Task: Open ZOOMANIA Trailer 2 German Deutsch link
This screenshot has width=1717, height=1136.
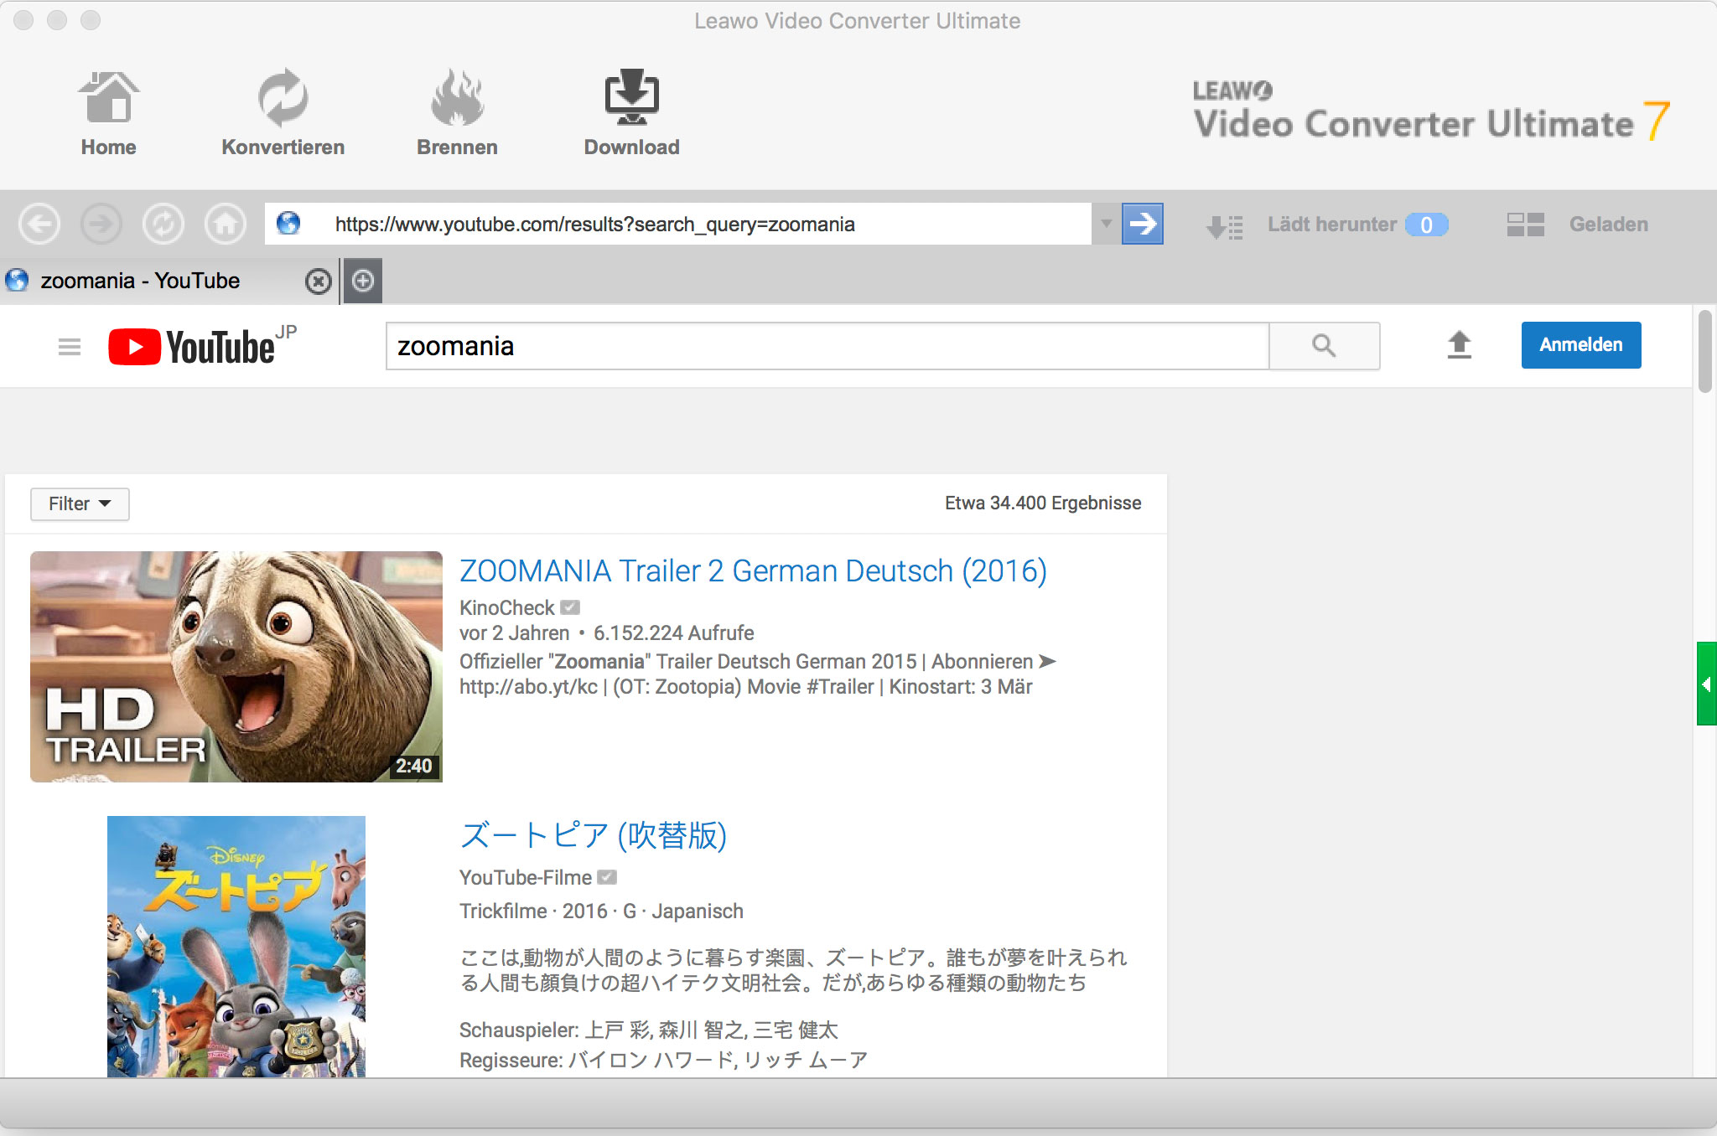Action: tap(753, 571)
